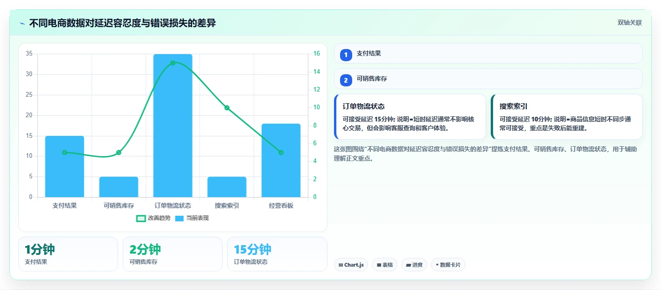Click x-axis label 可销售库存

click(118, 205)
